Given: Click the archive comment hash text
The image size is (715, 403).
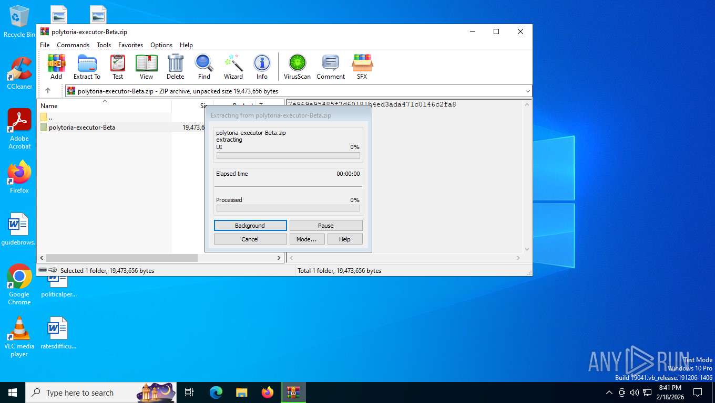Looking at the screenshot, I should point(372,104).
